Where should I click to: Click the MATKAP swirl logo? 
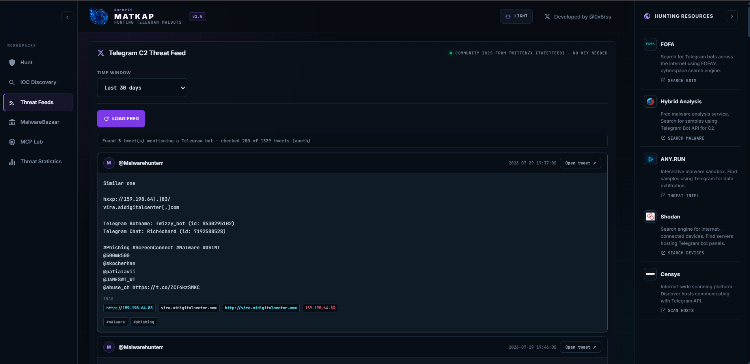99,16
